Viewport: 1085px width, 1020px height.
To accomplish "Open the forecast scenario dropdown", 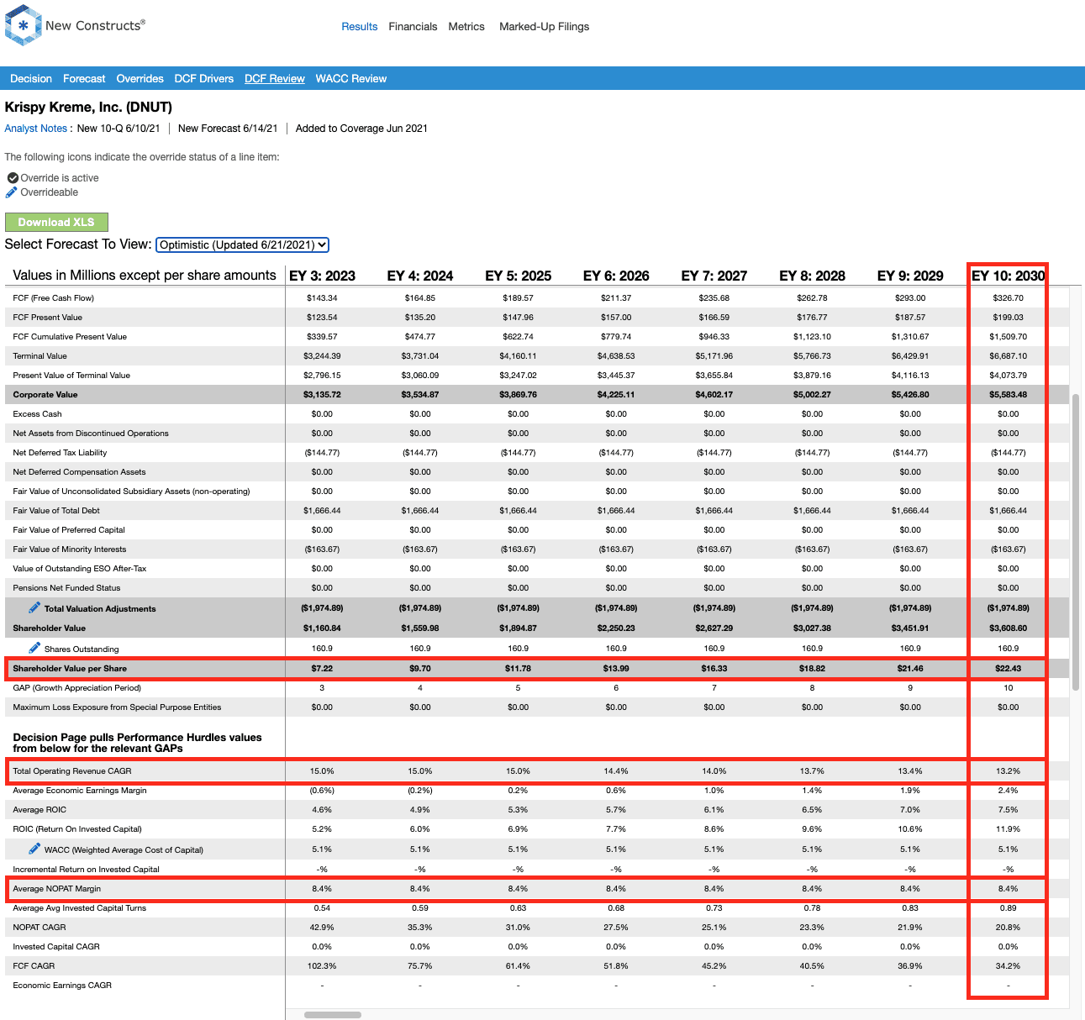I will click(x=243, y=244).
